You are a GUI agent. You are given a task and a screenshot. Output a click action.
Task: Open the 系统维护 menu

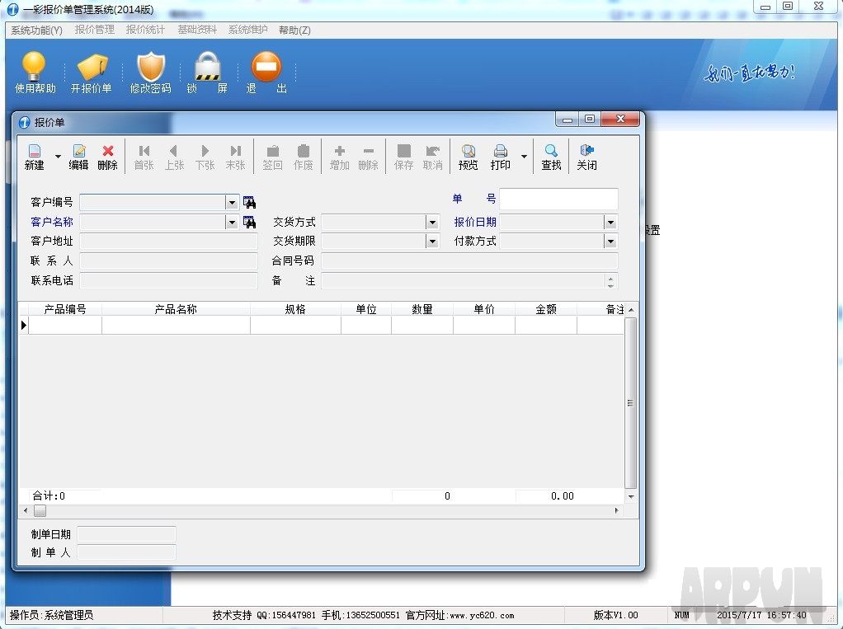point(247,30)
